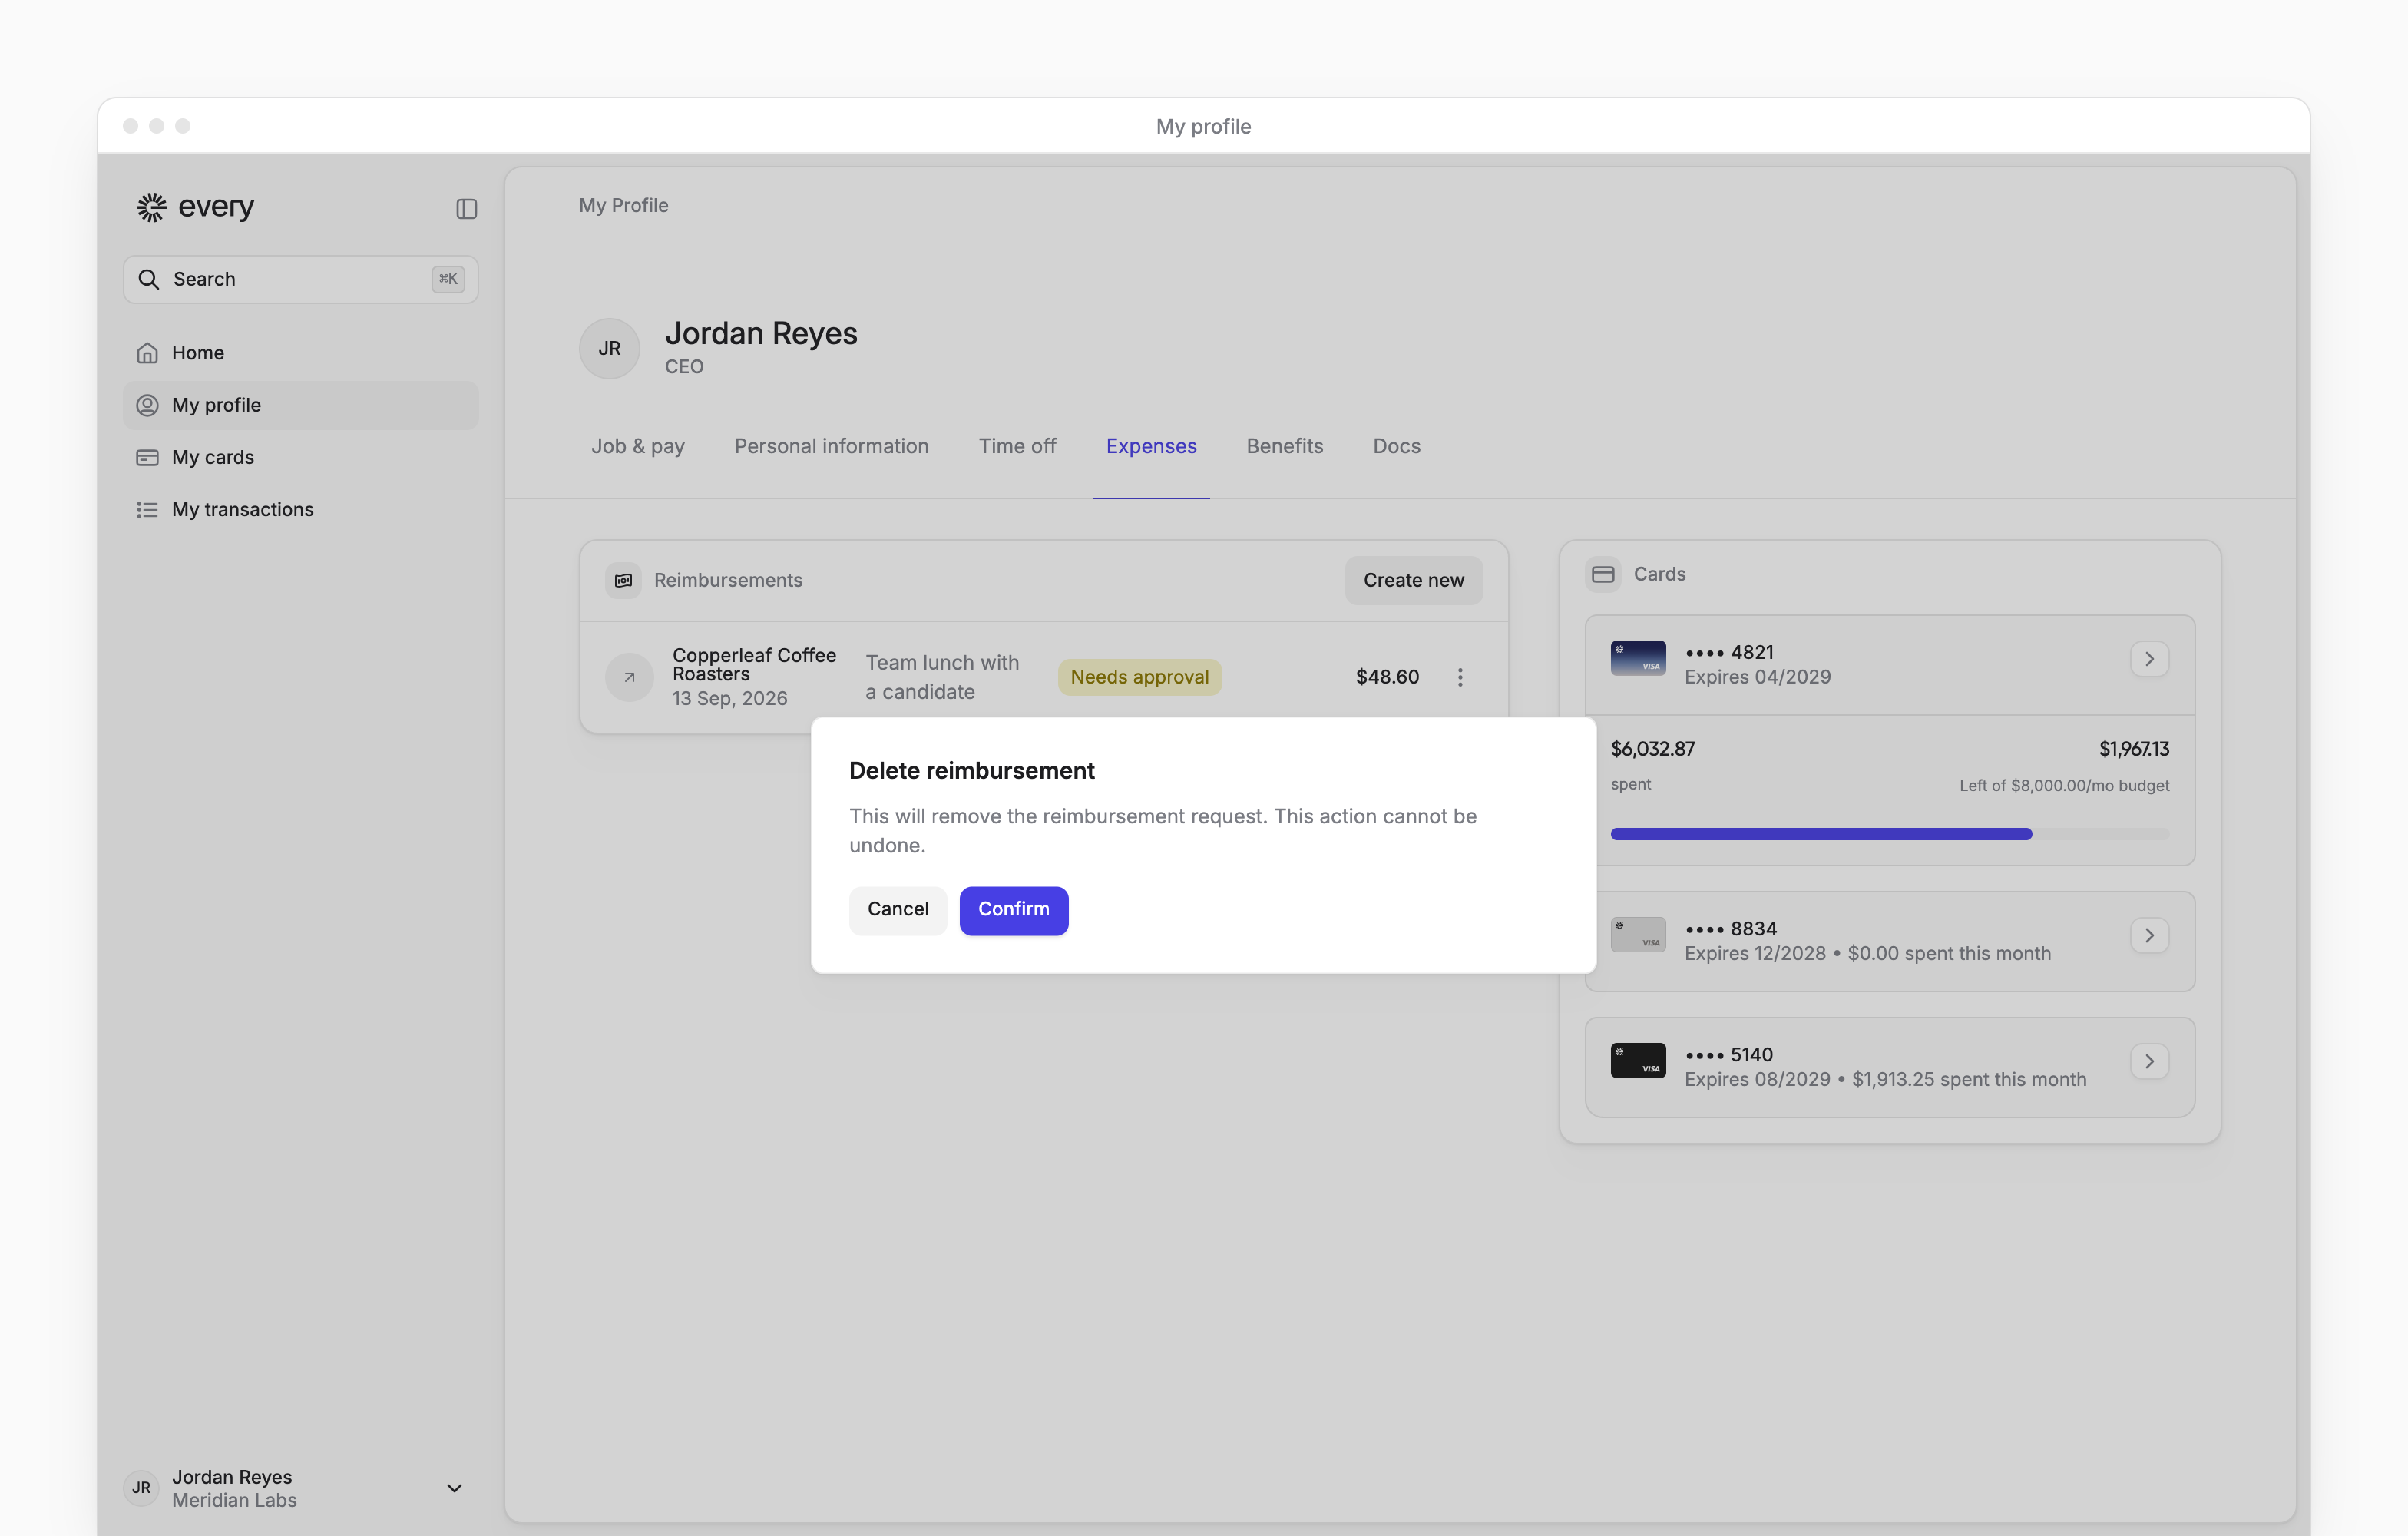Collapse sidebar with the panel toggle icon

click(466, 208)
